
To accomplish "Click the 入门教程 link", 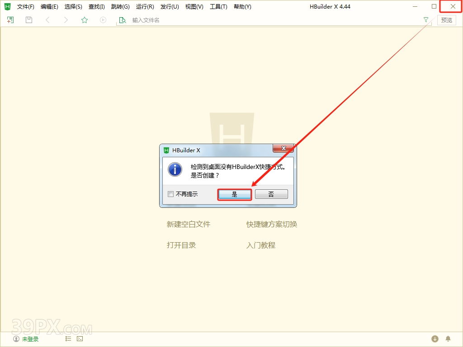I will 261,245.
